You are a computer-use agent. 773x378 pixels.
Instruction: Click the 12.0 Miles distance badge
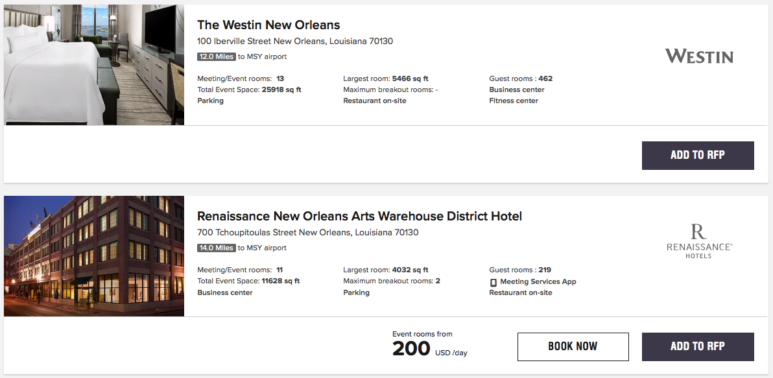click(x=217, y=56)
